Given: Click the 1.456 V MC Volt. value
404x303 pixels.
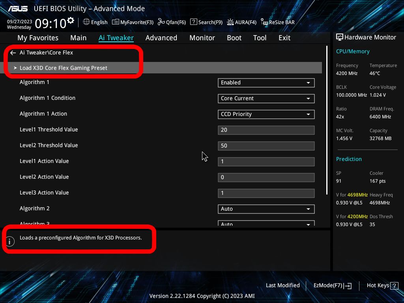Looking at the screenshot, I should [344, 138].
